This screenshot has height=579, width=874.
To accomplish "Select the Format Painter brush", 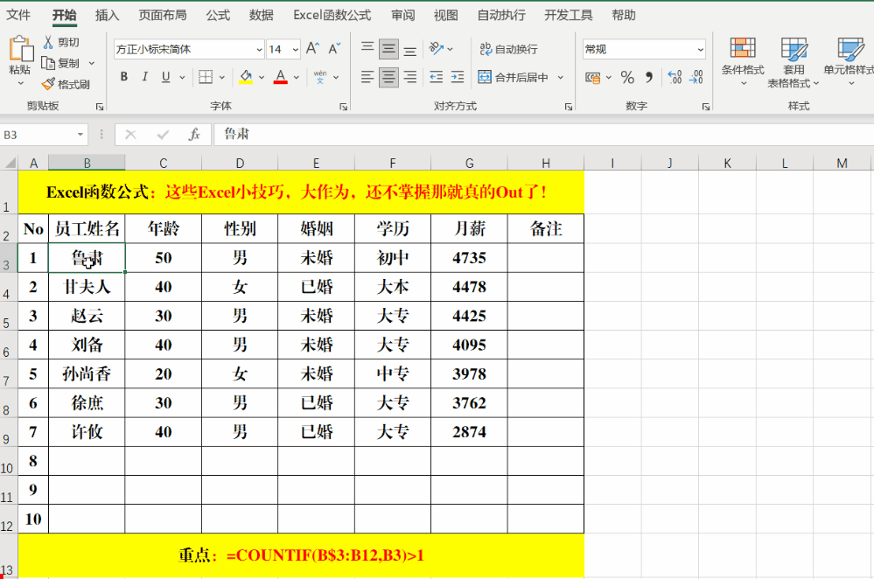I will (x=48, y=84).
